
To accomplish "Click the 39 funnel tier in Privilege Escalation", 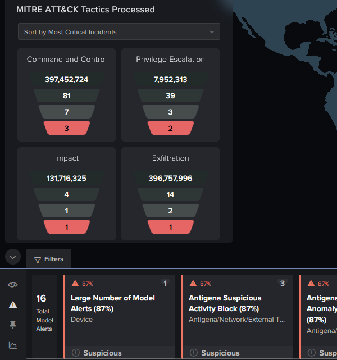I will pyautogui.click(x=170, y=95).
